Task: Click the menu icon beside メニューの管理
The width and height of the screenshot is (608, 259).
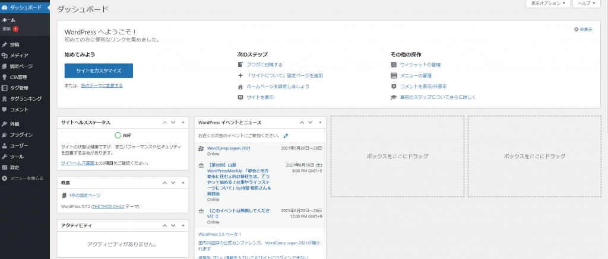Action: [394, 75]
